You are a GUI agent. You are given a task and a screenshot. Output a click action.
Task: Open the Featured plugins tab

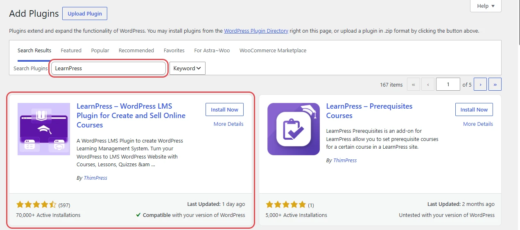tap(71, 51)
